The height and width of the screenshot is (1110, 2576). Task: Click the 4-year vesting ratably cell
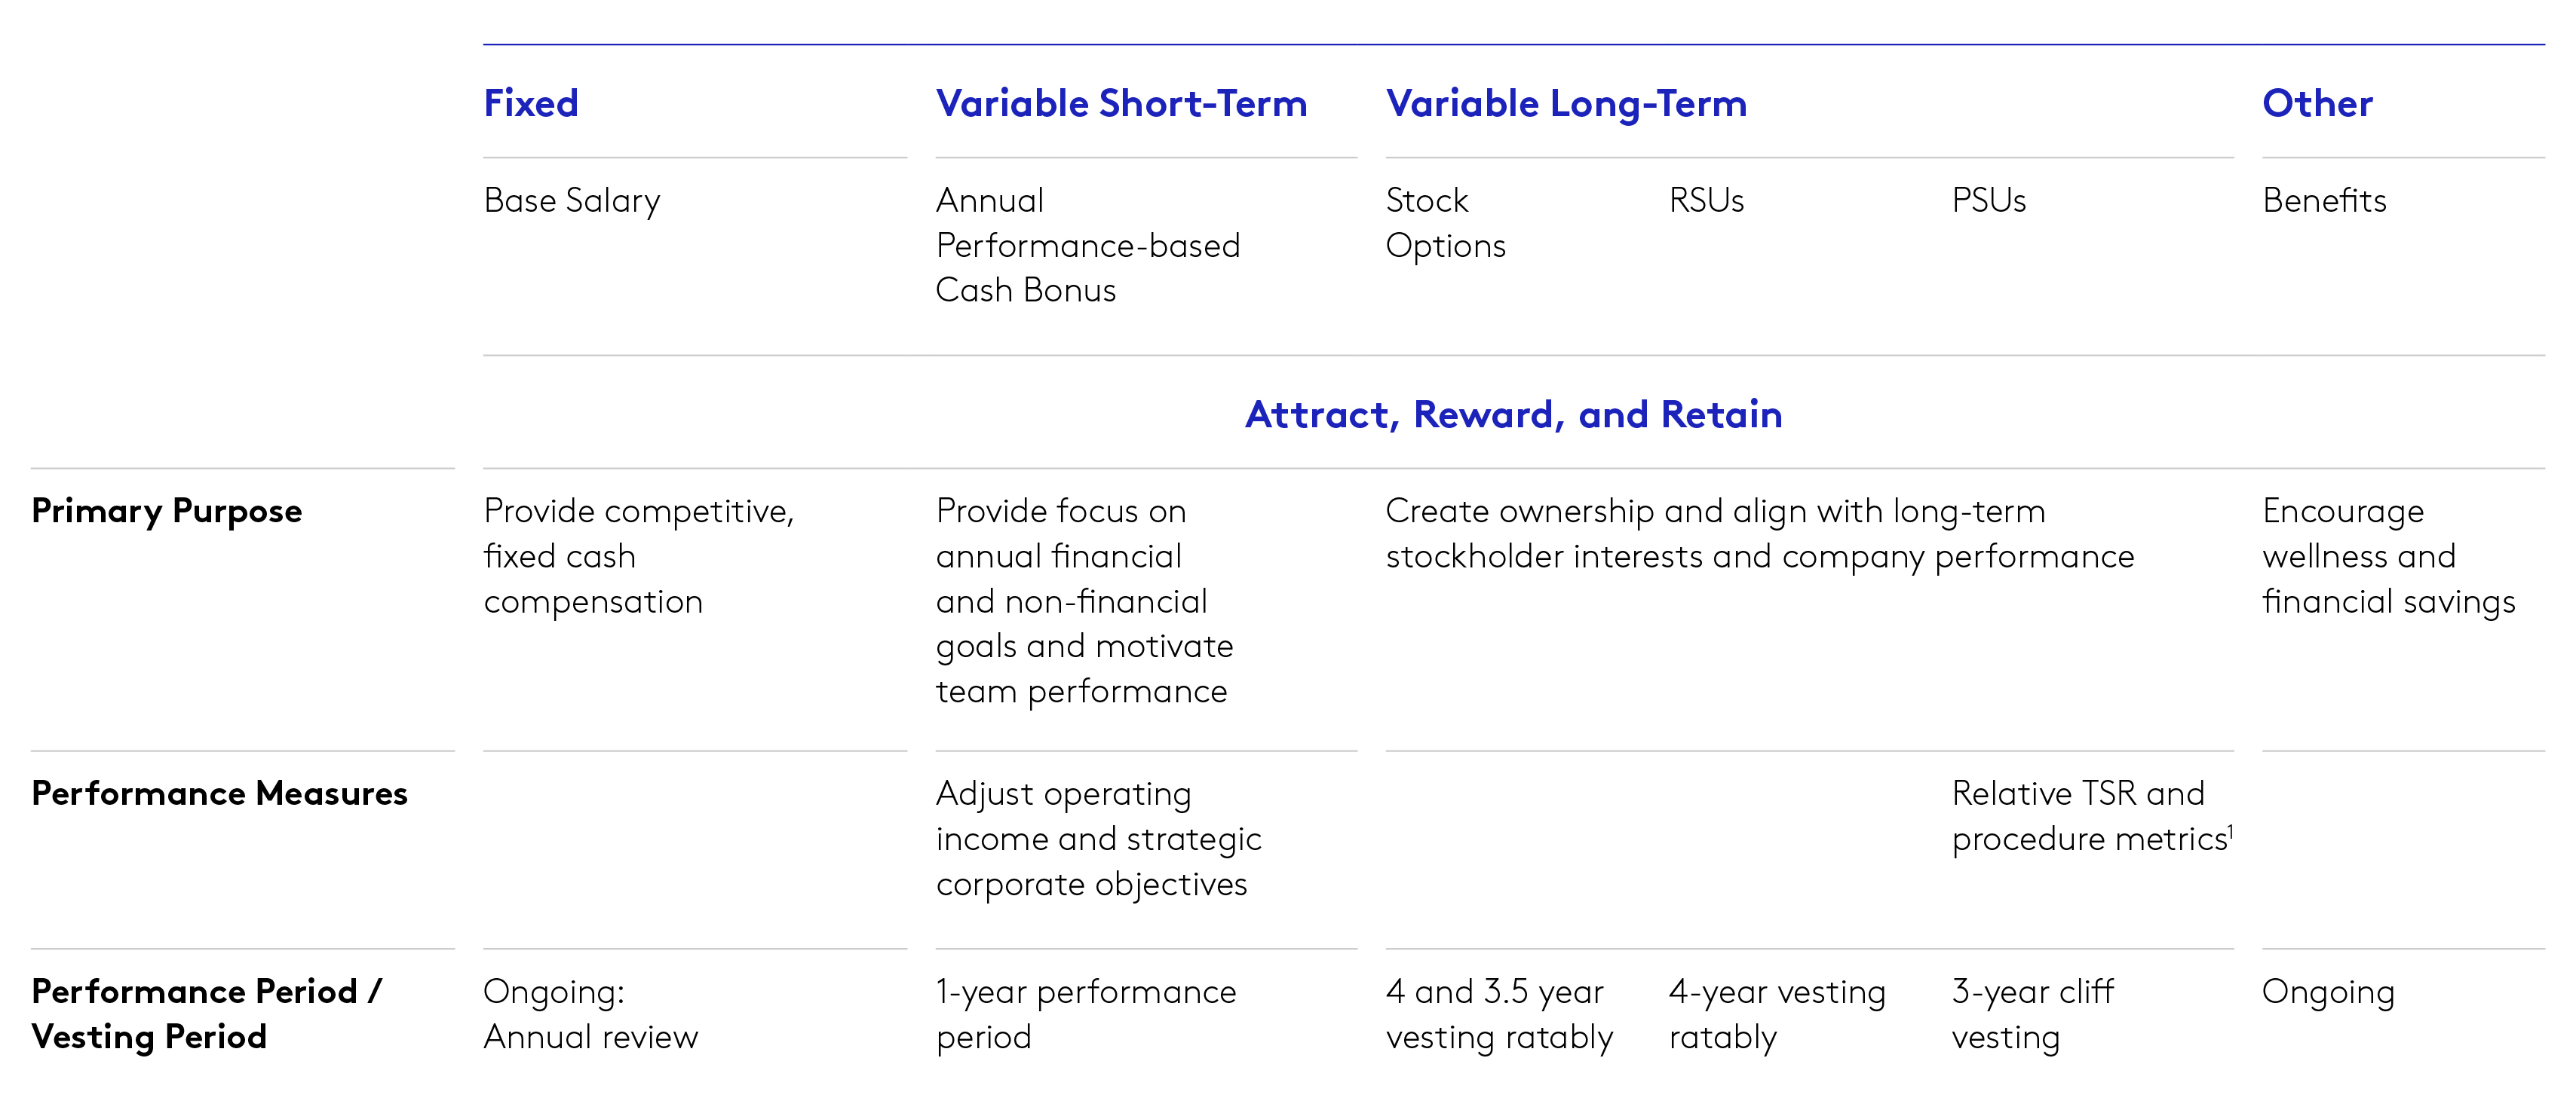[1777, 1014]
